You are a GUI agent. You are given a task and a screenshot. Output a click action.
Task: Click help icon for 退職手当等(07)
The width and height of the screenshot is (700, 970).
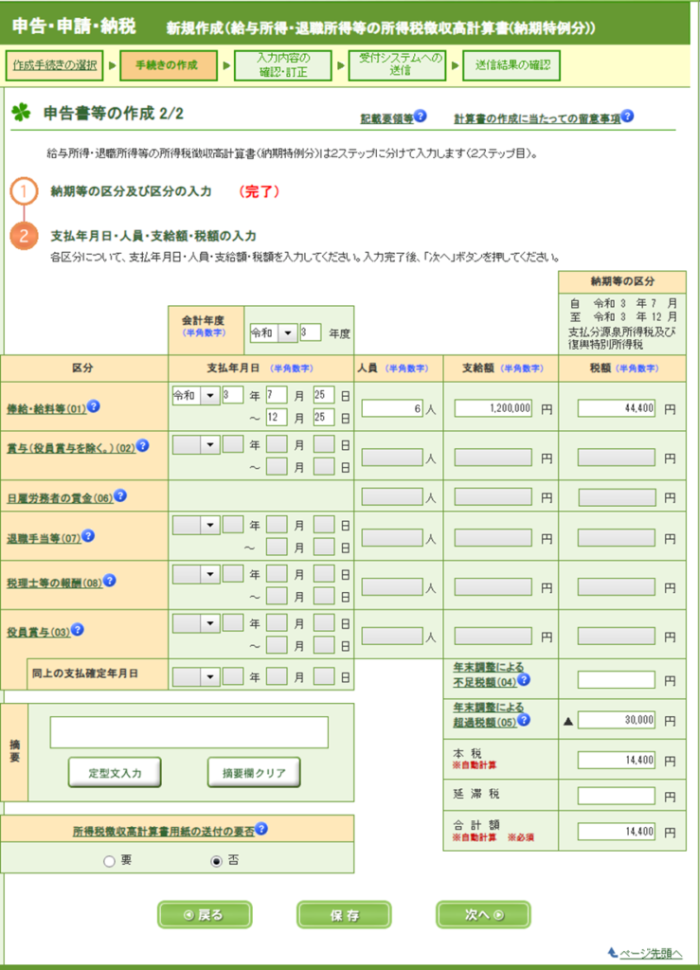point(88,535)
